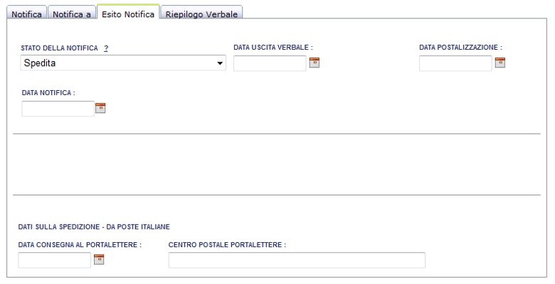This screenshot has width=555, height=284.
Task: Go to the Riepilogo Verbale tab
Action: 201,13
